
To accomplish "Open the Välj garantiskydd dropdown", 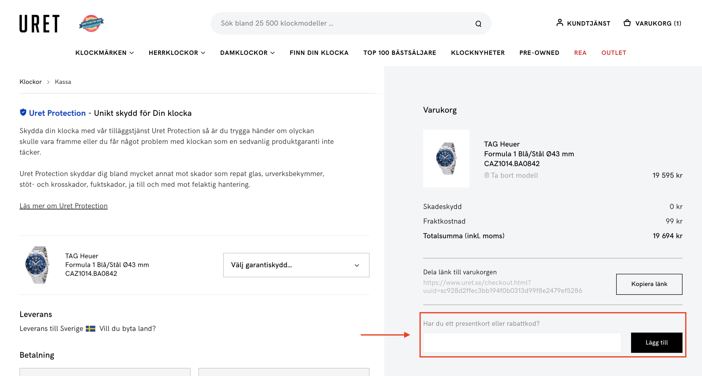I will 296,265.
